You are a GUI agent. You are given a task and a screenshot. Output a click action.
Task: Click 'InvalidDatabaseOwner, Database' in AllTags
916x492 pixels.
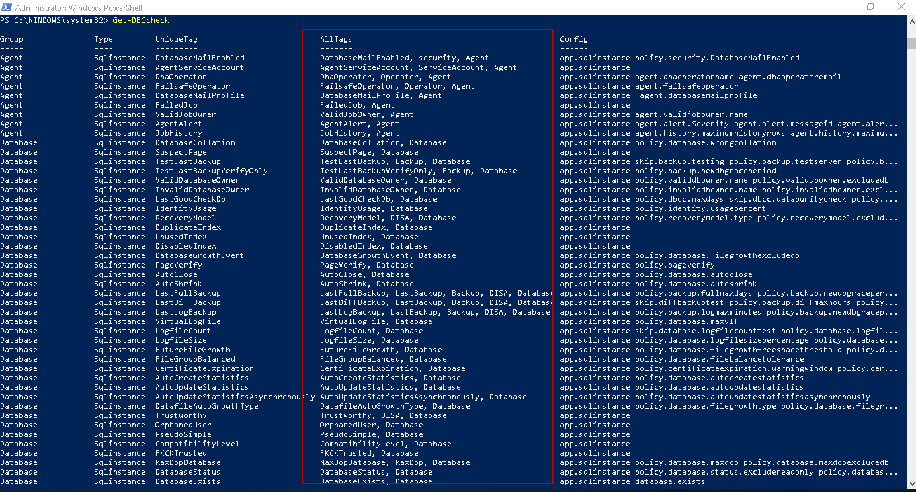coord(390,190)
